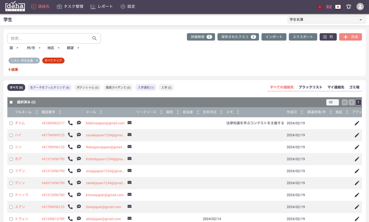Toggle the select-all checkbox in header
The image size is (369, 222).
tap(11, 102)
